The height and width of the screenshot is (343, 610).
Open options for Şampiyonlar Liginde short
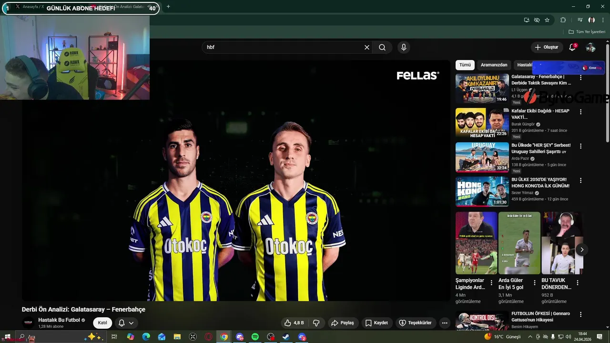[x=491, y=283]
